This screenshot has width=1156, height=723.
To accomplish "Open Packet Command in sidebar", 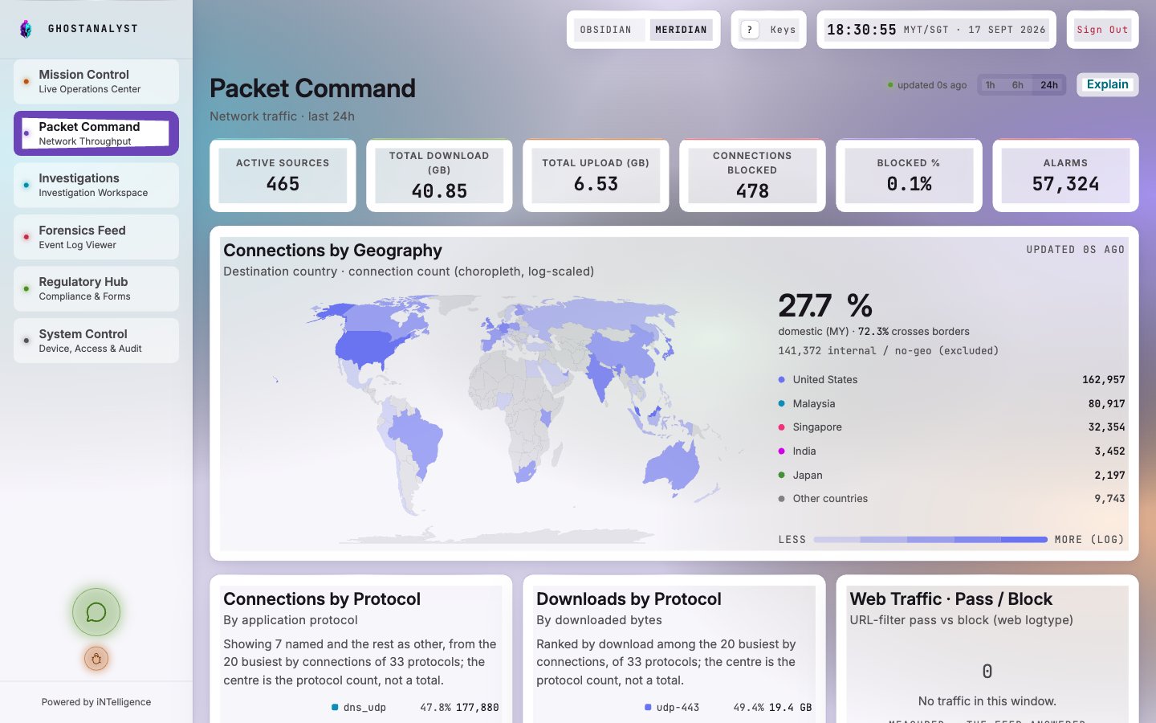I will (x=96, y=133).
